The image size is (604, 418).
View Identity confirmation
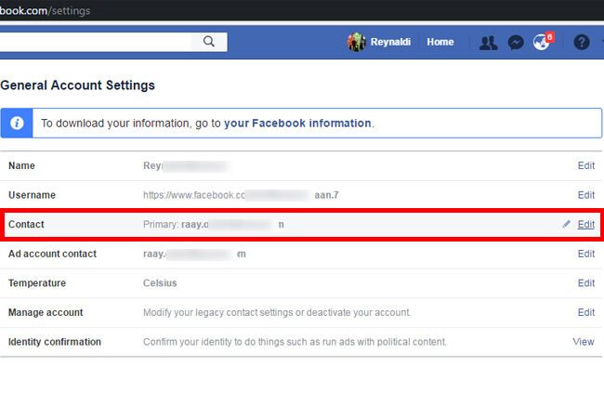(584, 342)
